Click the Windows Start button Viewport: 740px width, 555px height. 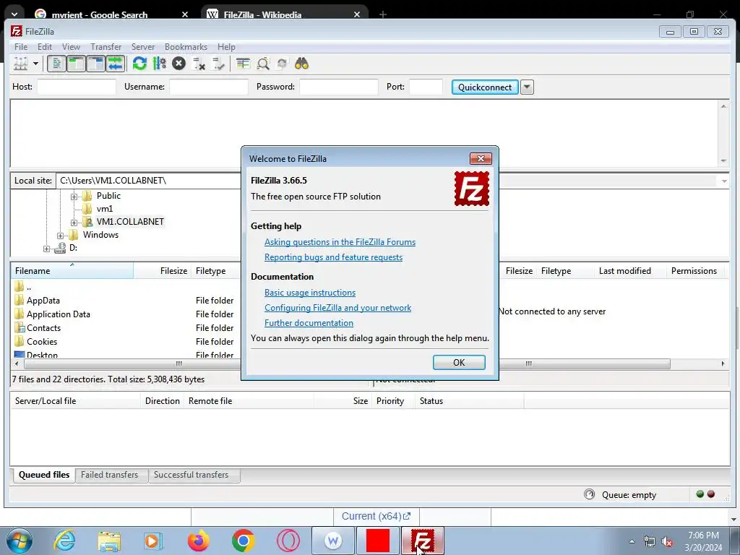click(20, 541)
